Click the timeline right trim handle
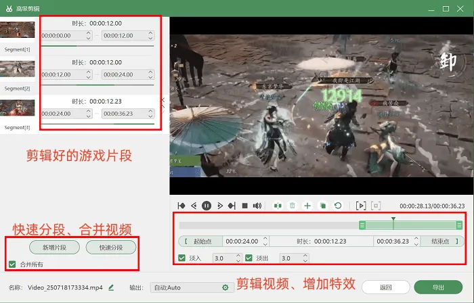The image size is (474, 303). 459,225
